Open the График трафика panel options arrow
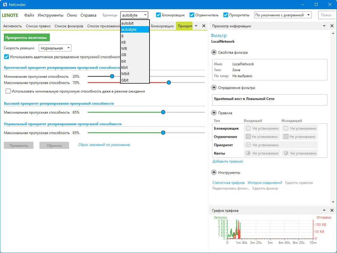The image size is (337, 253). 324,210
